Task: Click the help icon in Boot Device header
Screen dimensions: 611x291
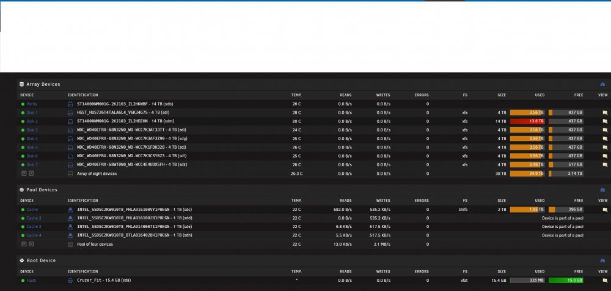Action: (x=603, y=260)
